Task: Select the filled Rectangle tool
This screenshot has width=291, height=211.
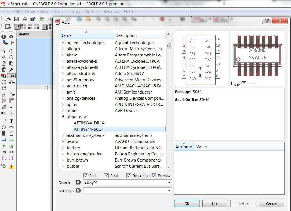Action: (4, 133)
